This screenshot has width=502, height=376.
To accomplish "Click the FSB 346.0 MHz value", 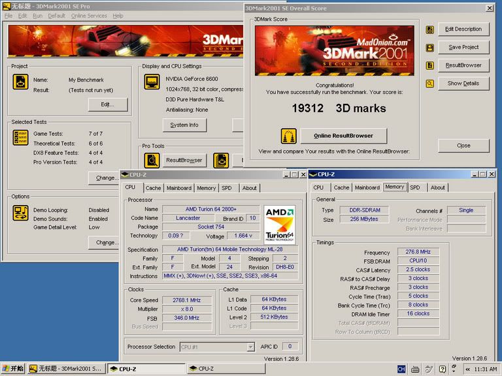I will click(x=187, y=318).
